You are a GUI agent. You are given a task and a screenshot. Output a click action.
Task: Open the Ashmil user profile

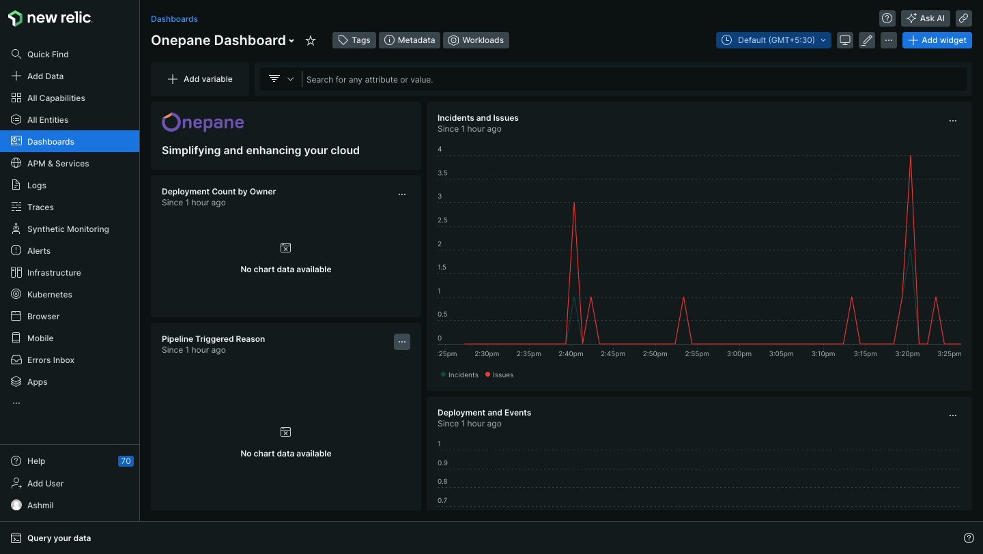click(x=70, y=506)
